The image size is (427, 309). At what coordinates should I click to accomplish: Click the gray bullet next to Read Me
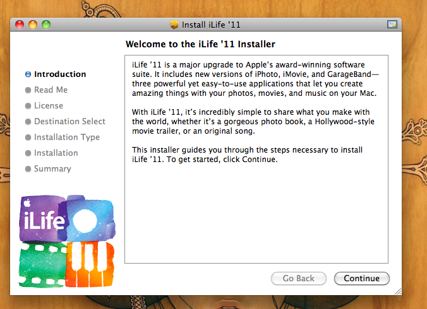[28, 90]
